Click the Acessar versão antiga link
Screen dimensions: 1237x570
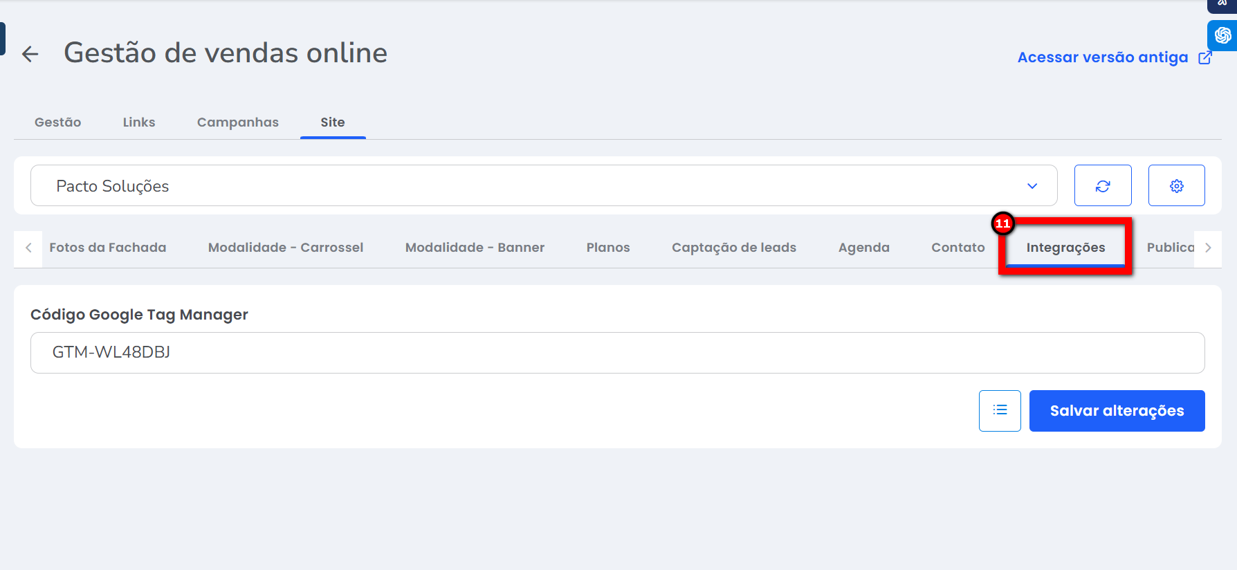pyautogui.click(x=1103, y=57)
